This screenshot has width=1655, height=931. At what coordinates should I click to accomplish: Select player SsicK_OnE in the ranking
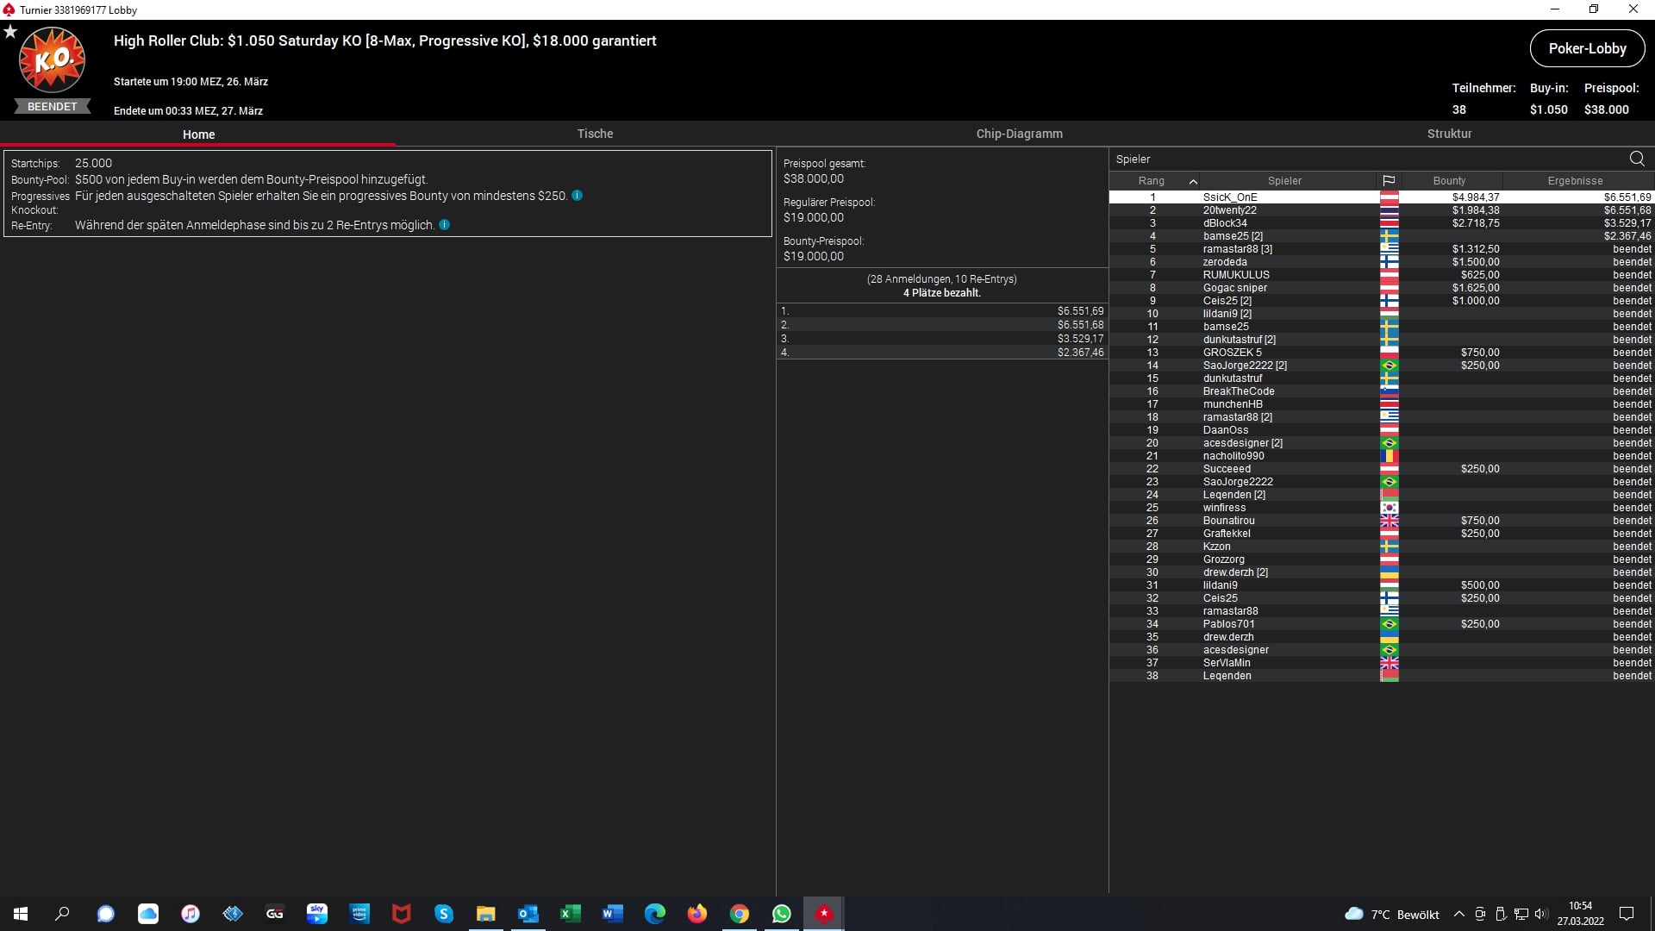(x=1230, y=197)
